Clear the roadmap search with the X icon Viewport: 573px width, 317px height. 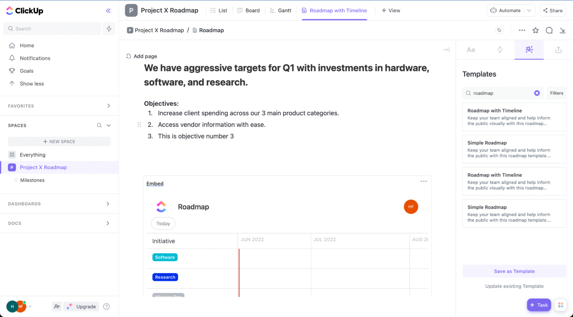537,93
